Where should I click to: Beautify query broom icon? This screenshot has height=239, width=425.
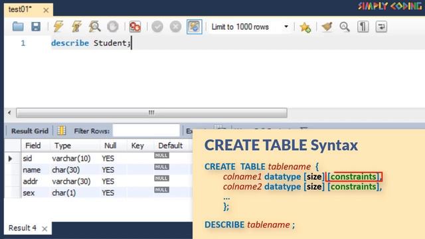coord(327,27)
